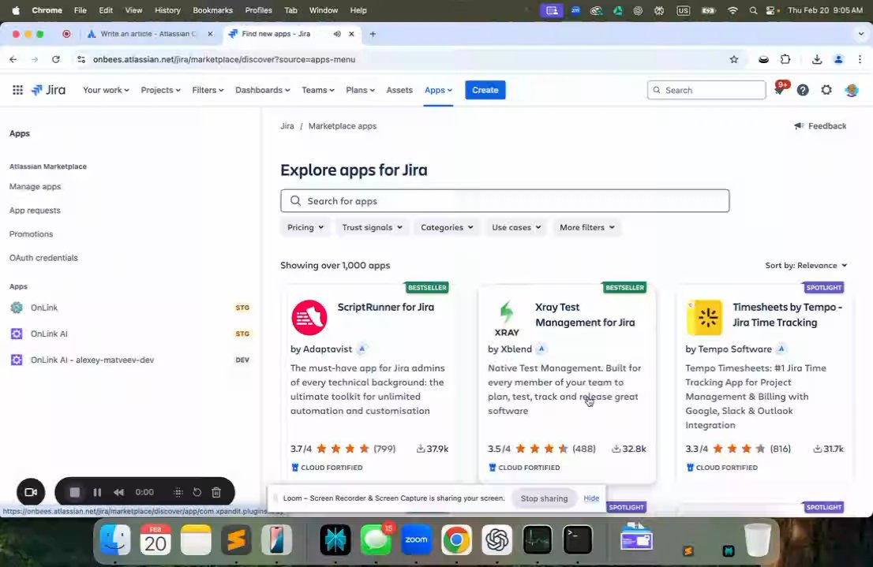Open Manage apps in sidebar
The image size is (873, 567).
click(x=35, y=186)
